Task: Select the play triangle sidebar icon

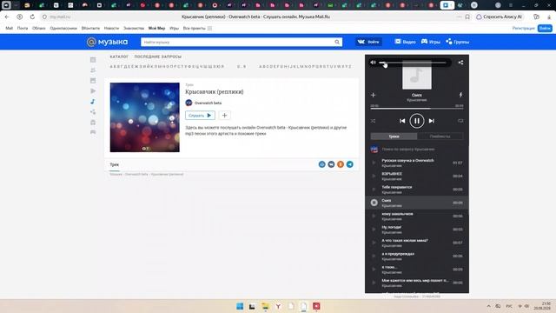Action: pos(93,91)
